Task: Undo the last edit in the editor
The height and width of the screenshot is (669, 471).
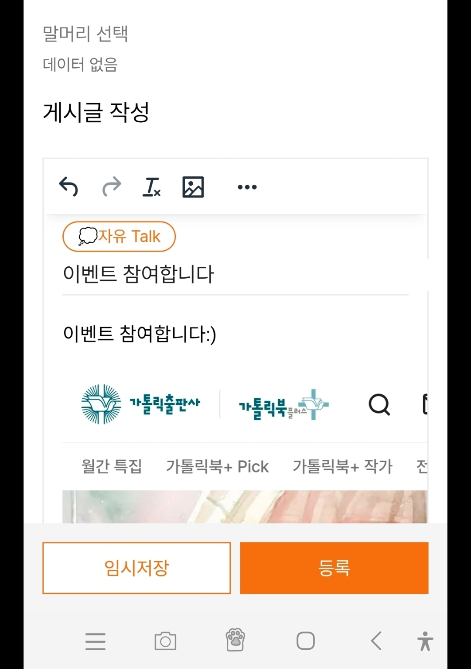Action: (68, 187)
